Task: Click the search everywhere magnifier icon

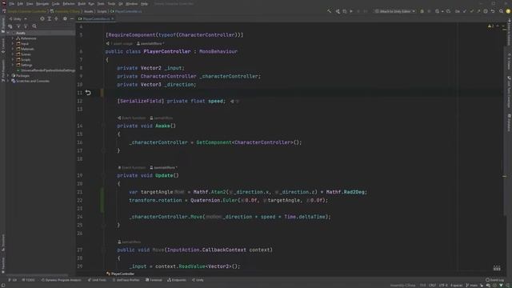Action: [x=502, y=11]
